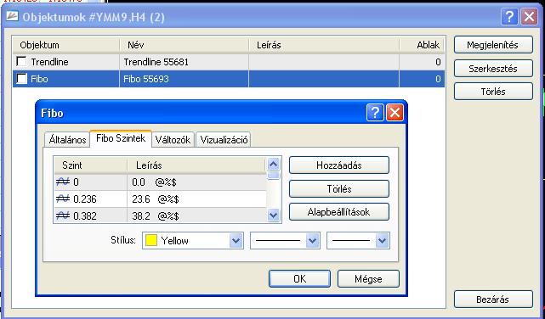The width and height of the screenshot is (545, 319).
Task: Switch to the Változók tab
Action: (173, 140)
